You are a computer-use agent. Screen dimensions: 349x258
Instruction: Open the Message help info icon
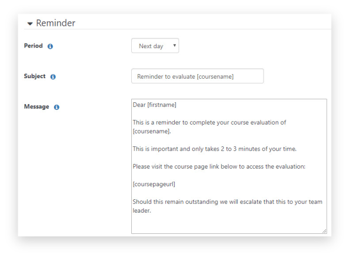point(56,107)
